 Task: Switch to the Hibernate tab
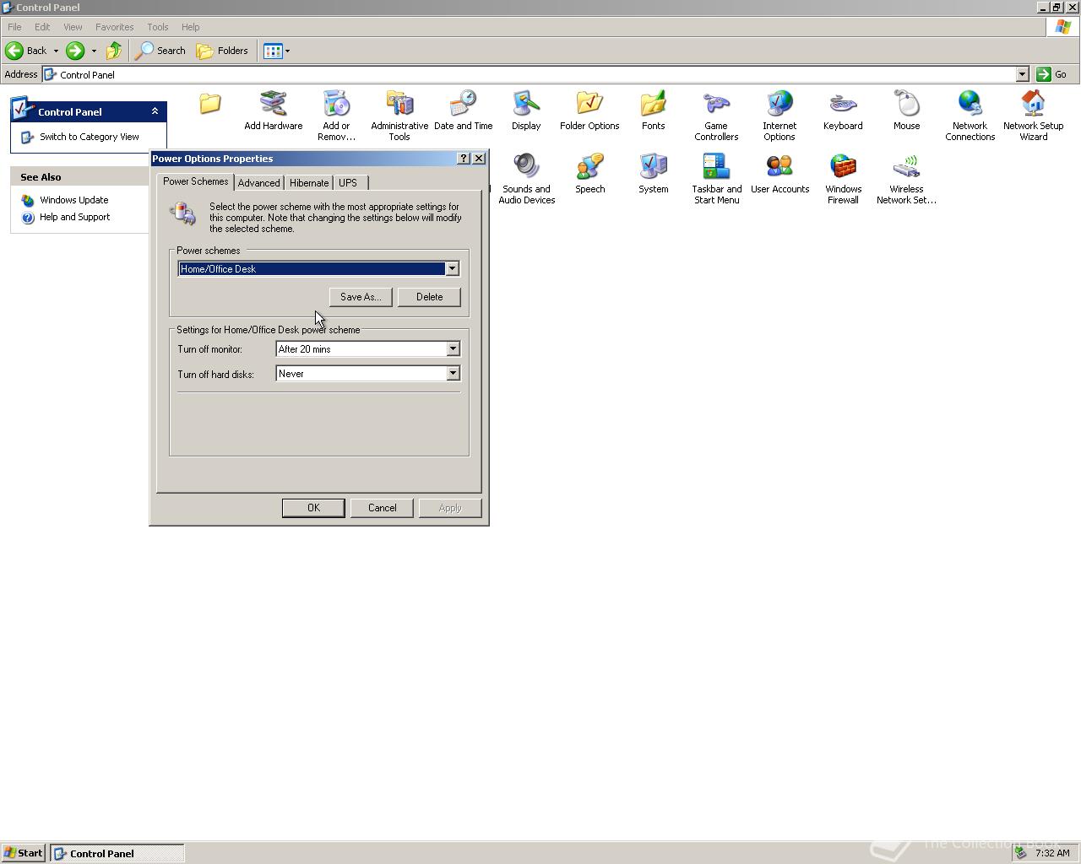[309, 183]
